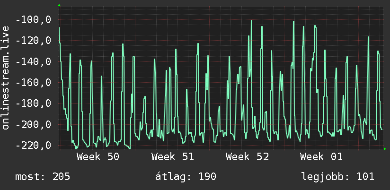Image resolution: width=390 pixels, height=190 pixels.
Task: Click the "Week 52" axis label
Action: [x=247, y=157]
